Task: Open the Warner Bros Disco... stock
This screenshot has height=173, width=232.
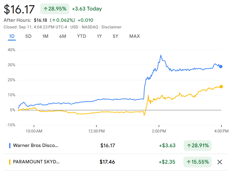Action: tap(35, 146)
